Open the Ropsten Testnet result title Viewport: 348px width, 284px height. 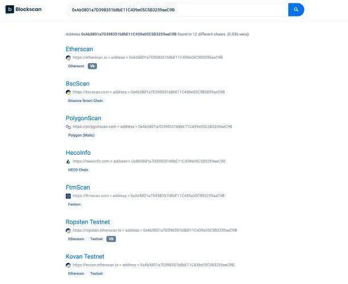(x=88, y=222)
